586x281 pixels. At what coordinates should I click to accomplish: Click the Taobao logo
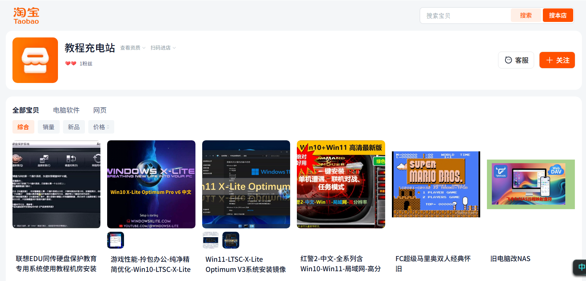tap(26, 16)
